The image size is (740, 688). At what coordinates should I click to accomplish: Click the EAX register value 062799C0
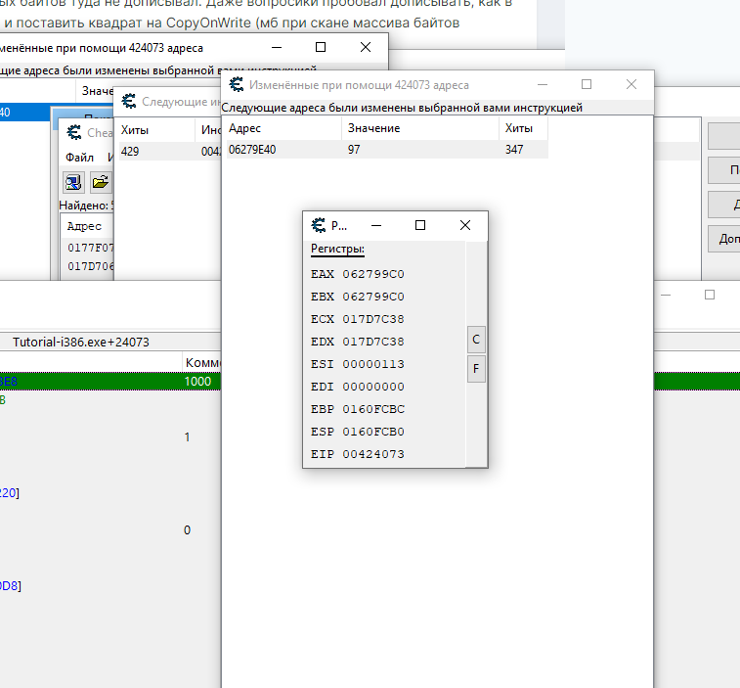pos(372,273)
